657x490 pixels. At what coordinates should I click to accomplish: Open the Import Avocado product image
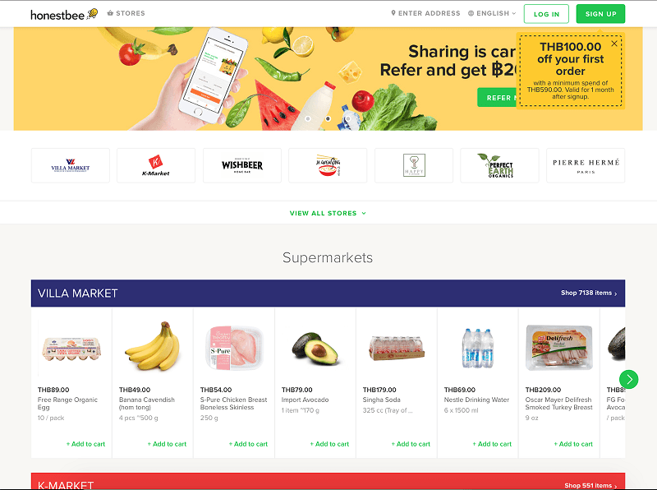click(315, 349)
